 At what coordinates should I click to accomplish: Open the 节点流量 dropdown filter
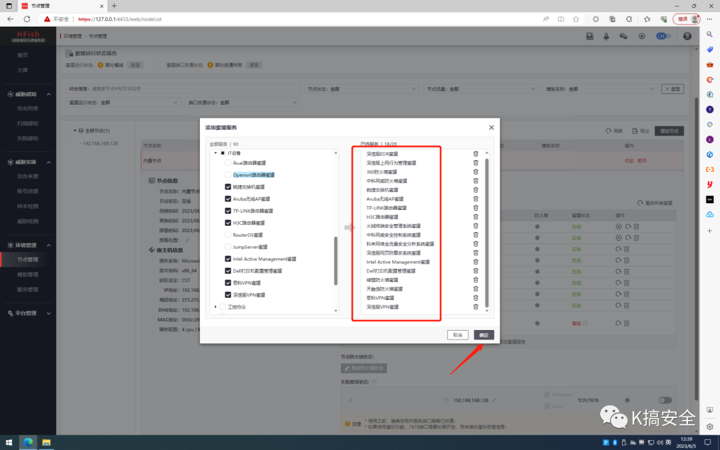(x=480, y=89)
